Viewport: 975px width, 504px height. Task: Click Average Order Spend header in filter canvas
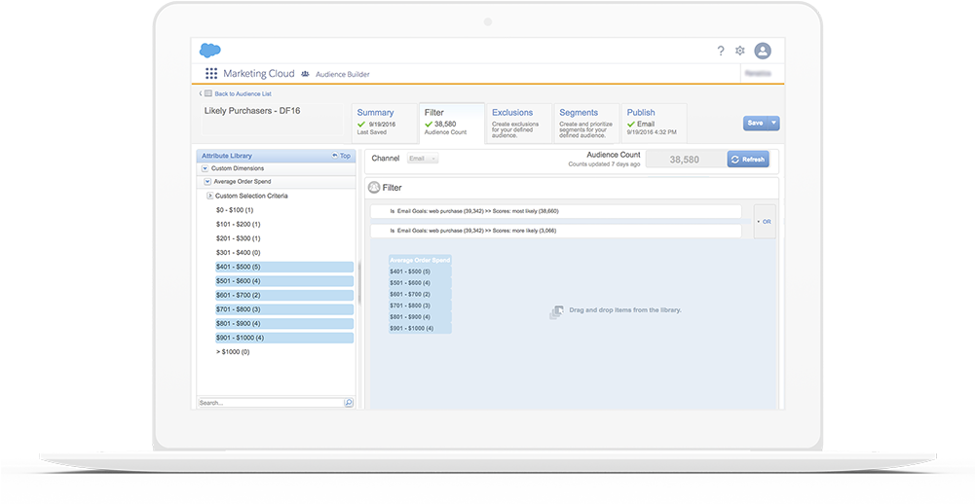pyautogui.click(x=420, y=260)
